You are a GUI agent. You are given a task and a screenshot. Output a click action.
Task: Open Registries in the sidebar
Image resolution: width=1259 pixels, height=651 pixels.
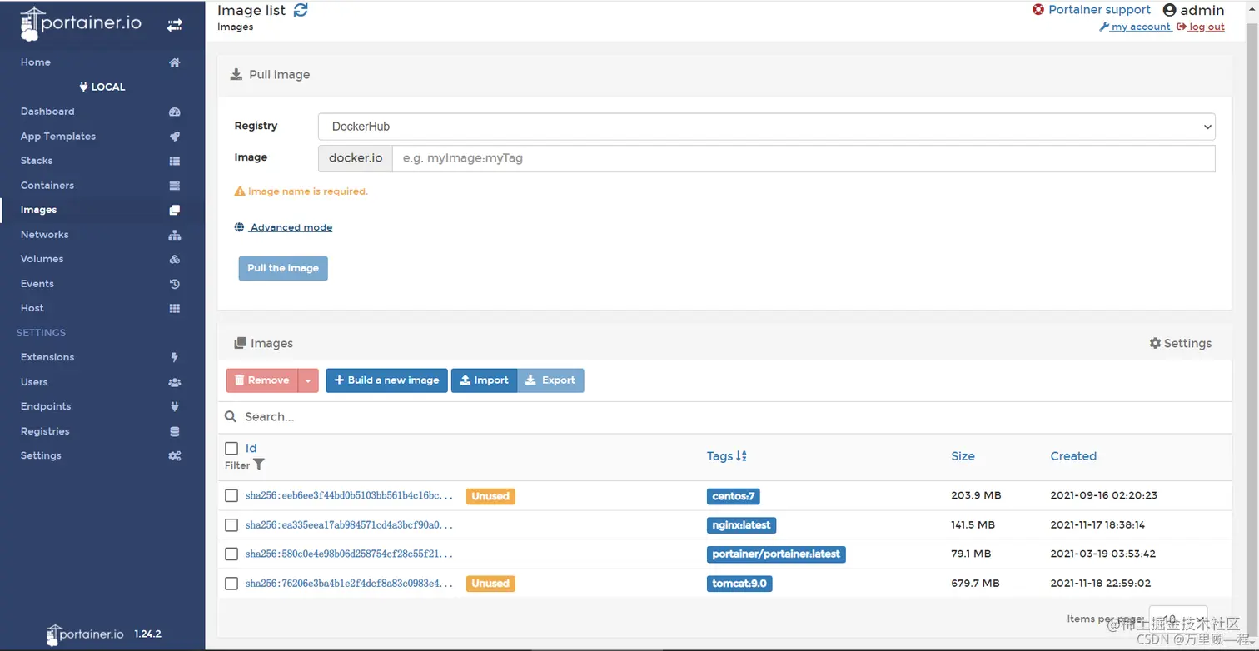45,431
